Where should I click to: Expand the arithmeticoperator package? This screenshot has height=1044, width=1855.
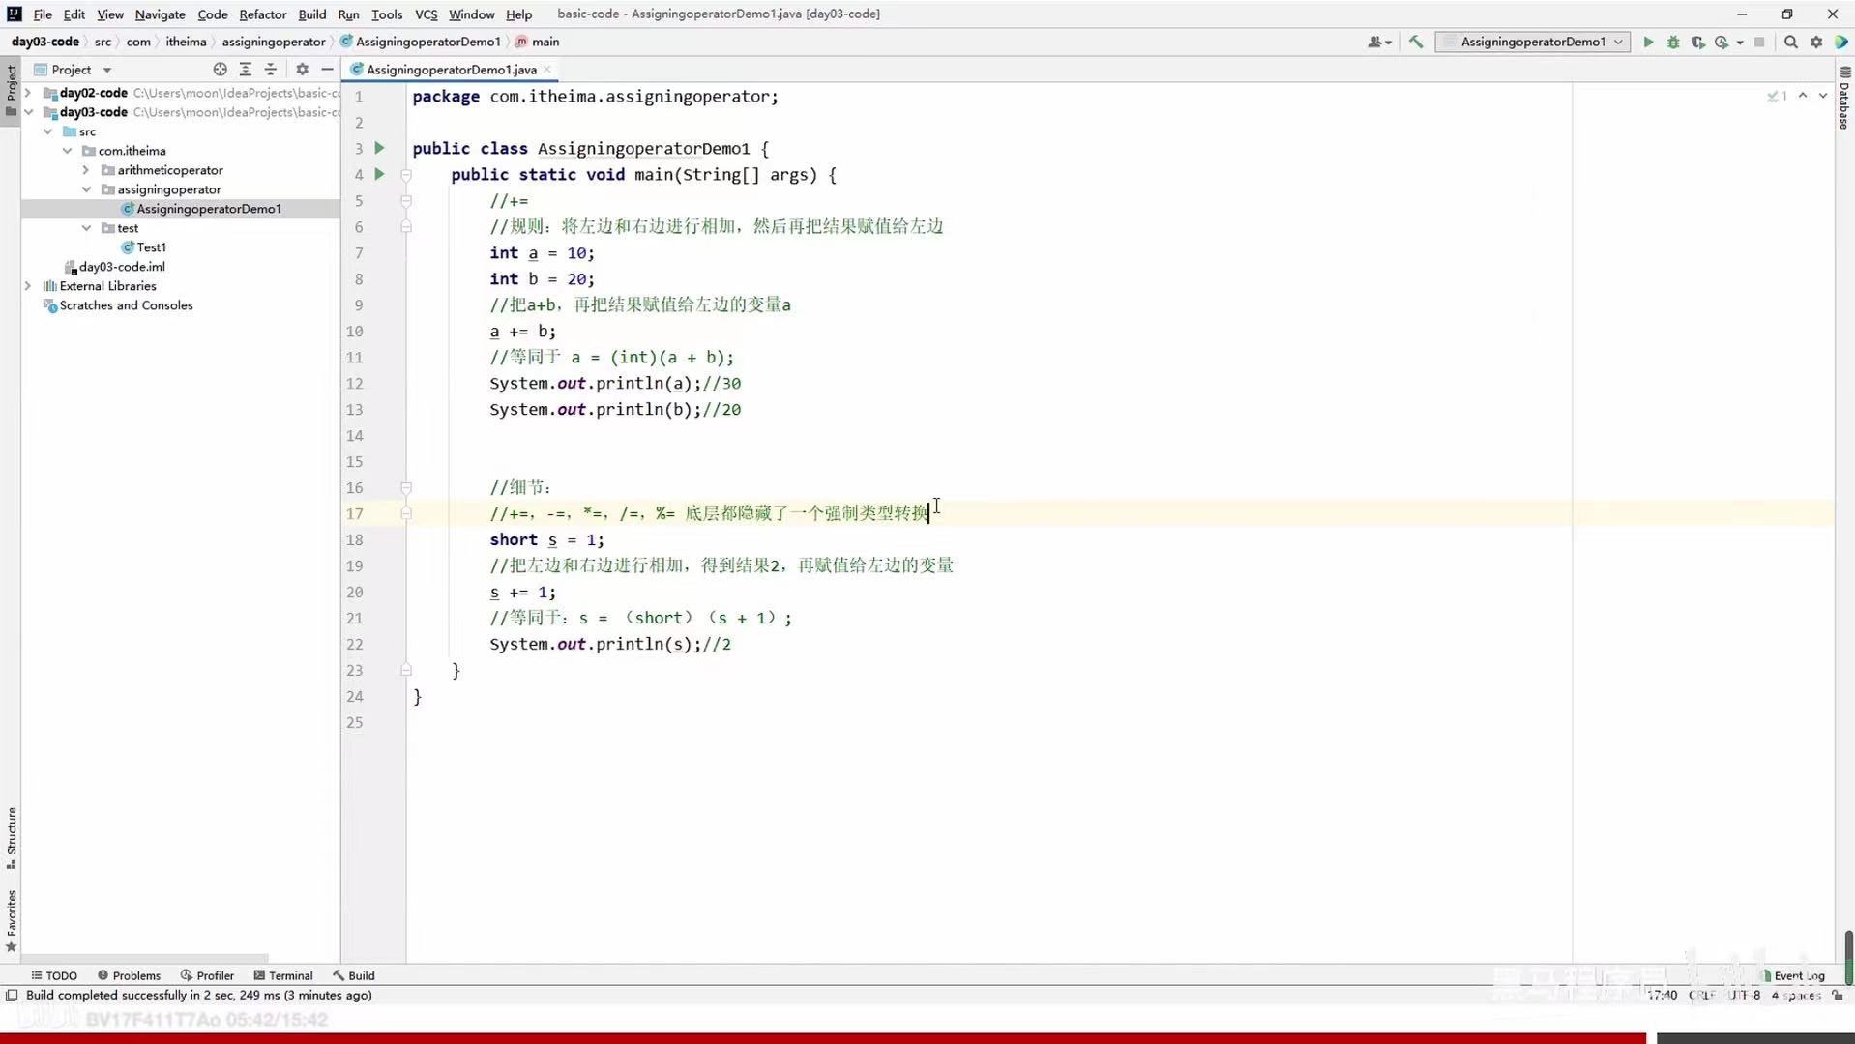pyautogui.click(x=85, y=170)
